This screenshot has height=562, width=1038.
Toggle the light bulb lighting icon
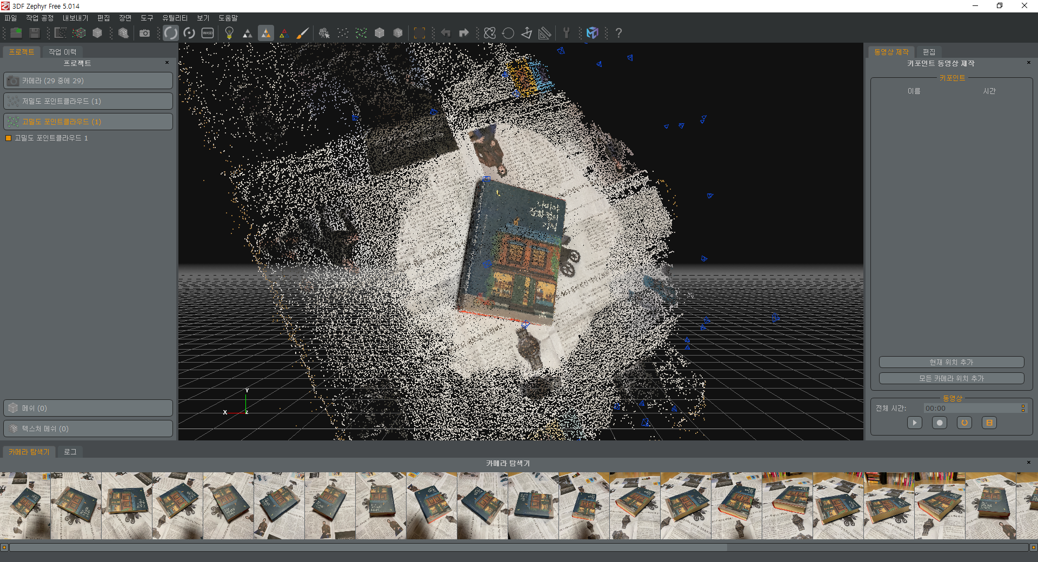[229, 33]
